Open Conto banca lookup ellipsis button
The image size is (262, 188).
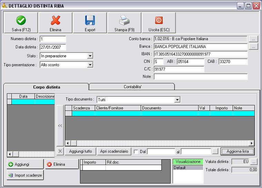coord(253,39)
